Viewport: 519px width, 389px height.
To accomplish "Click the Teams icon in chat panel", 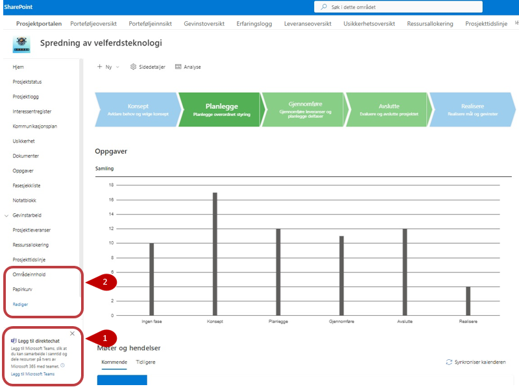I will click(14, 340).
